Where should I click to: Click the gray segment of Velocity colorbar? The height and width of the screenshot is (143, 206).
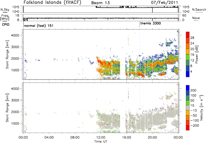[188, 108]
